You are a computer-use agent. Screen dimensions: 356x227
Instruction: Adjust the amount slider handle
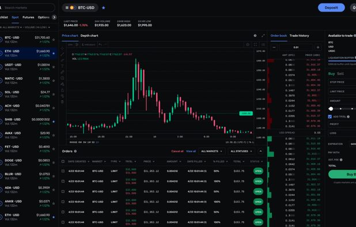pyautogui.click(x=331, y=109)
